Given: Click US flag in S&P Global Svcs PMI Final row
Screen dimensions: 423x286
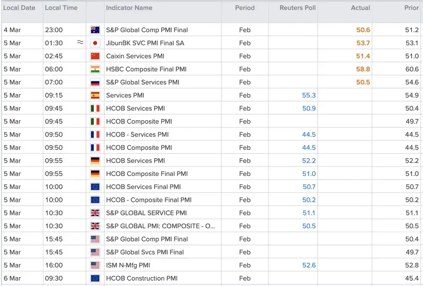Looking at the screenshot, I should coord(95,252).
